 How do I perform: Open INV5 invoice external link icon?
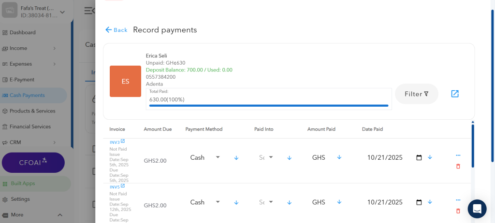(x=123, y=186)
